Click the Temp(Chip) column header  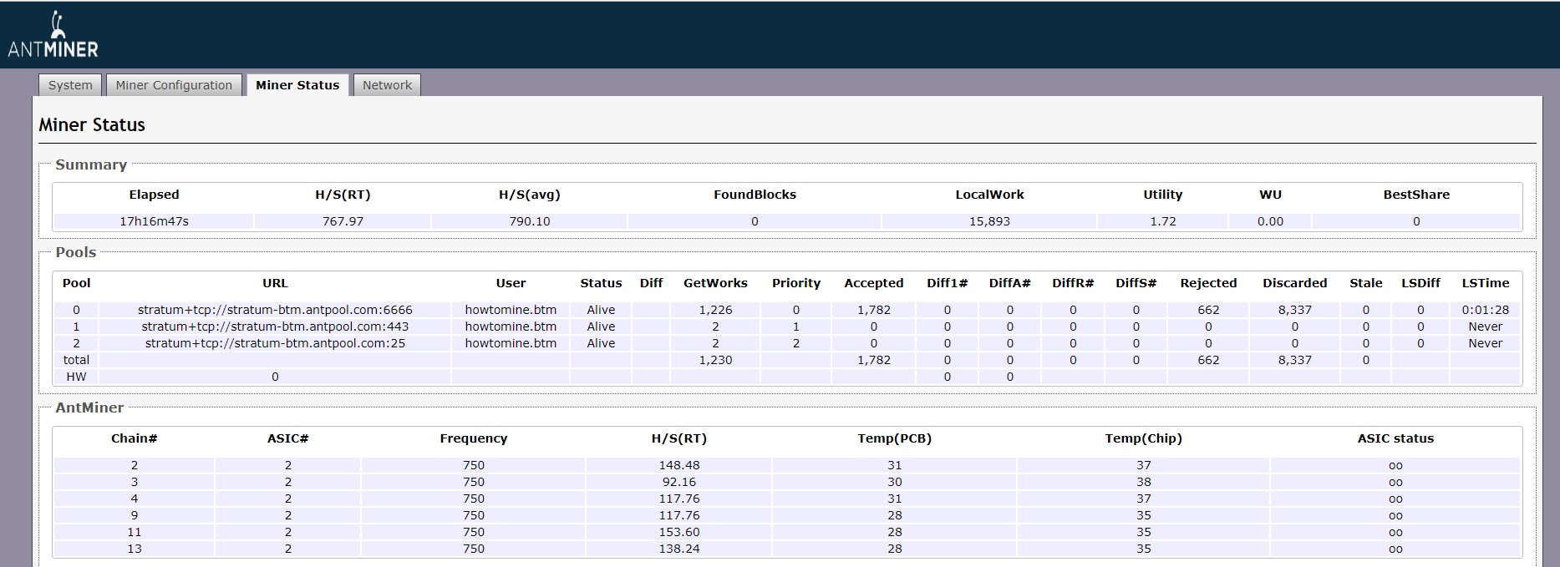point(1143,438)
